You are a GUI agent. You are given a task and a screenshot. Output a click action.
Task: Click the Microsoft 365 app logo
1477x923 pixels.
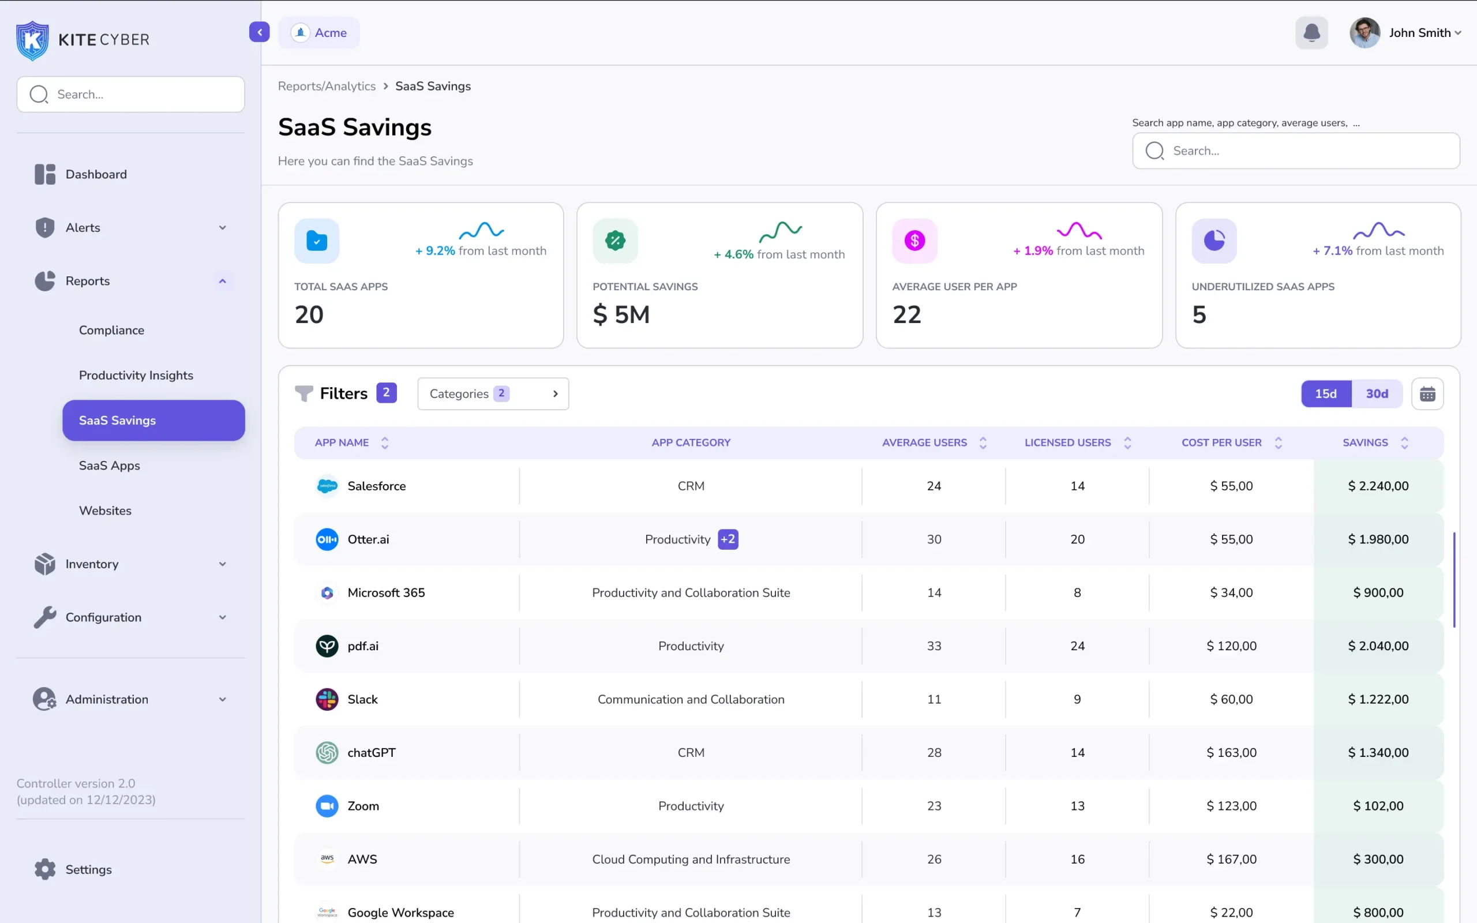327,593
